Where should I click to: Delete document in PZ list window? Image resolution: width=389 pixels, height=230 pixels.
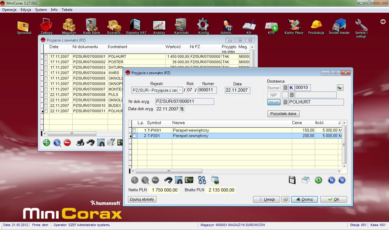coord(67,143)
